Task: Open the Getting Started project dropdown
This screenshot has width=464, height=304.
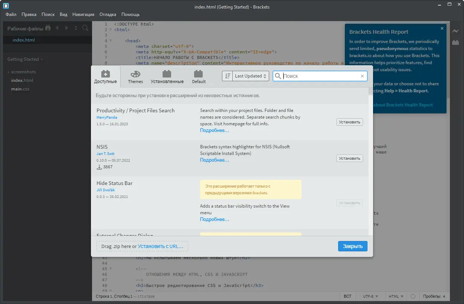Action: 25,59
